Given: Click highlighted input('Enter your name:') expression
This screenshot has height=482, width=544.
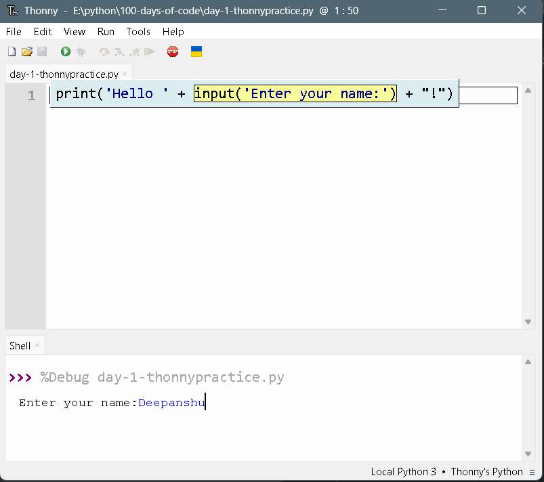Looking at the screenshot, I should (295, 93).
